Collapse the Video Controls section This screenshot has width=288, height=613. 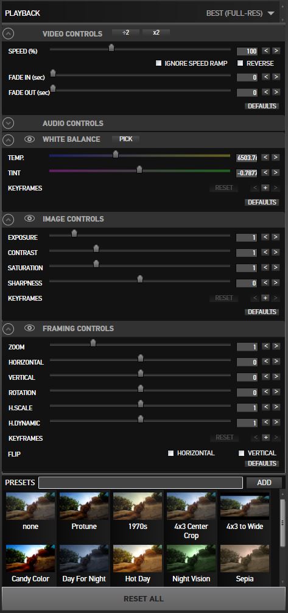pyautogui.click(x=8, y=33)
